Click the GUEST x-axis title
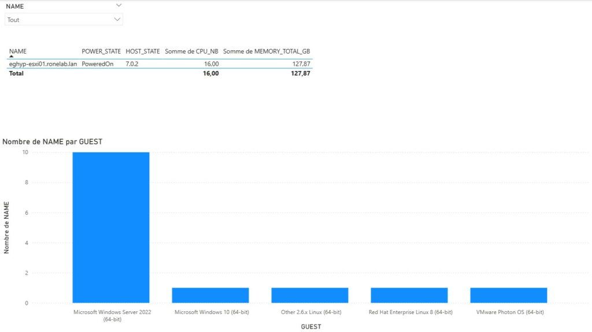Screen dimensions: 592x332 tap(311, 327)
